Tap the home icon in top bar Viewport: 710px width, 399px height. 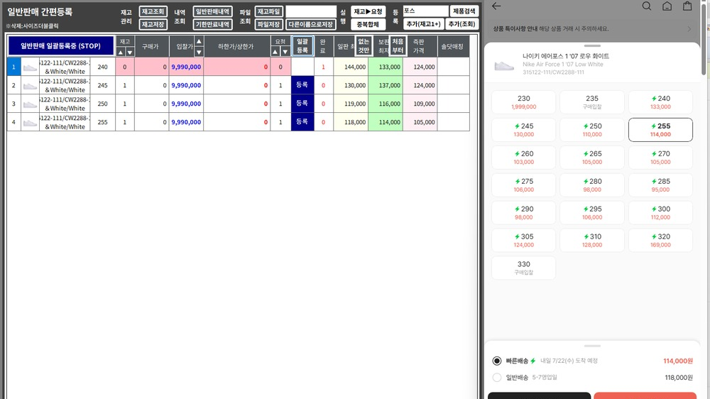[667, 6]
